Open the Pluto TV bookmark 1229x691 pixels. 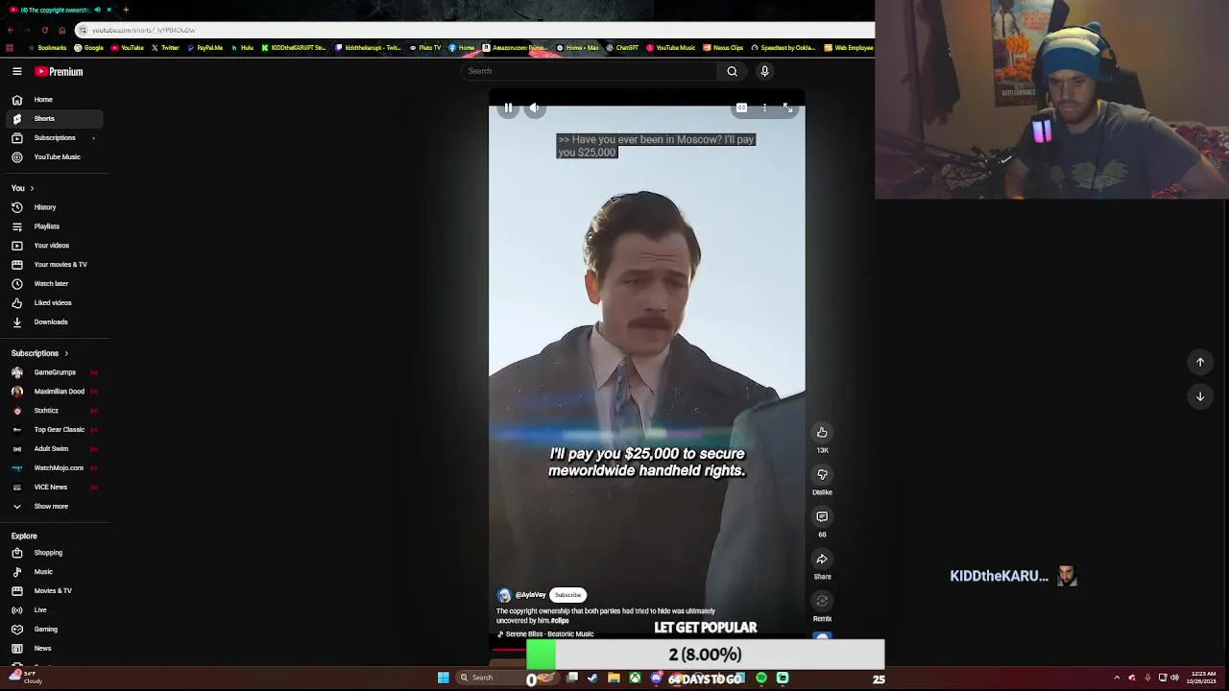(425, 48)
